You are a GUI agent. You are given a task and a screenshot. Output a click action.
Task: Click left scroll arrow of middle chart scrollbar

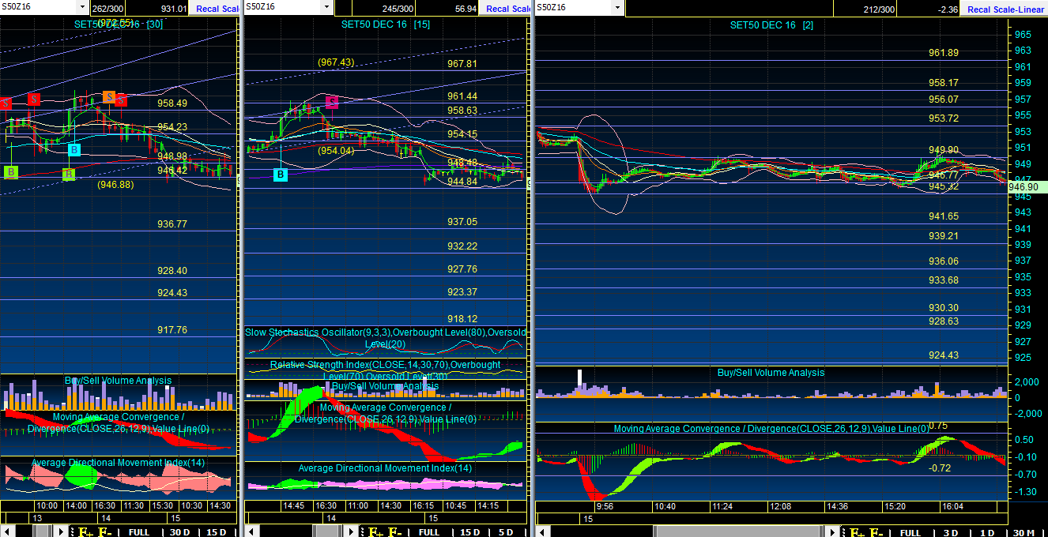[251, 531]
